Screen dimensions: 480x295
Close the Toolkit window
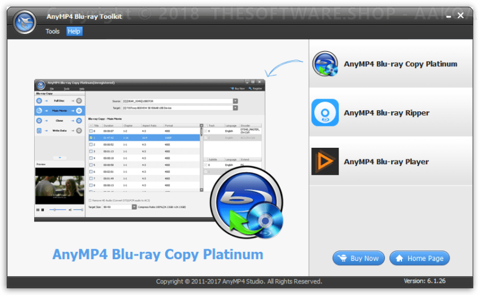pyautogui.click(x=461, y=15)
